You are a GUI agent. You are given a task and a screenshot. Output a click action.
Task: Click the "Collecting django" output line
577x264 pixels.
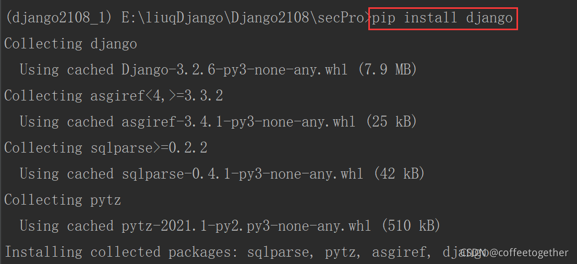[70, 44]
